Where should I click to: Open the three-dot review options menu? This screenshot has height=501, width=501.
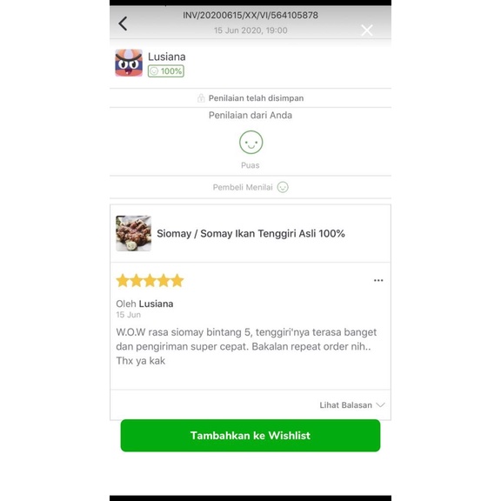coord(378,280)
